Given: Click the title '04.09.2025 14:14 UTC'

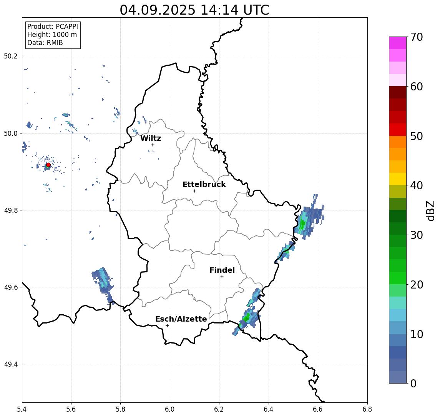Looking at the screenshot, I should pos(194,10).
